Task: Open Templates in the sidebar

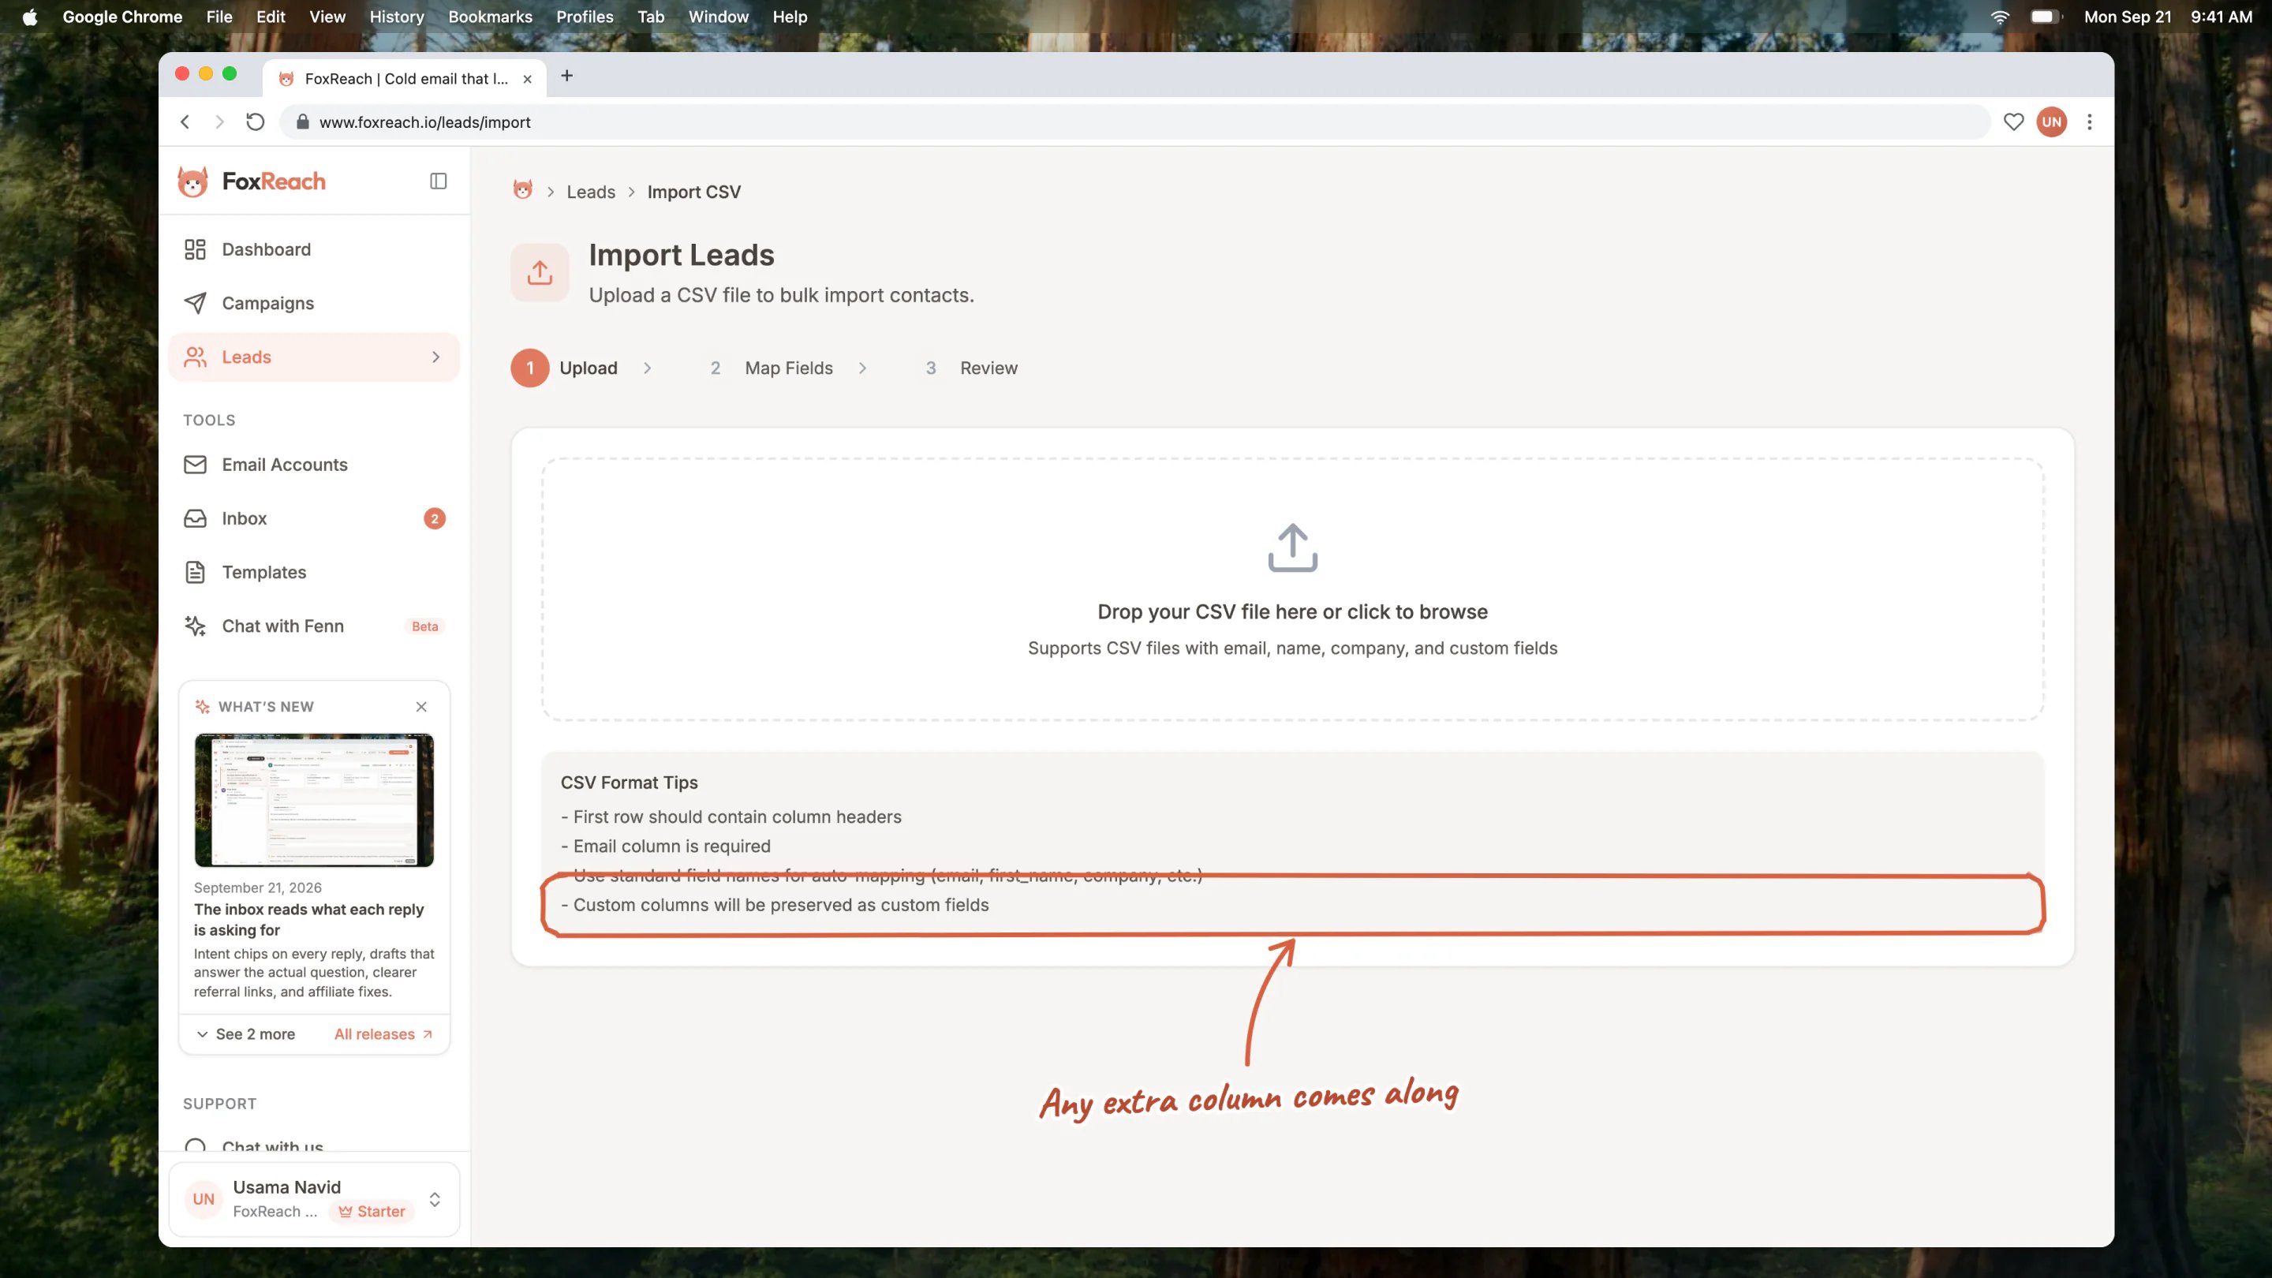Action: [314, 573]
